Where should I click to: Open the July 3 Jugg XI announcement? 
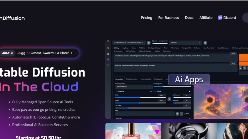pos(39,53)
